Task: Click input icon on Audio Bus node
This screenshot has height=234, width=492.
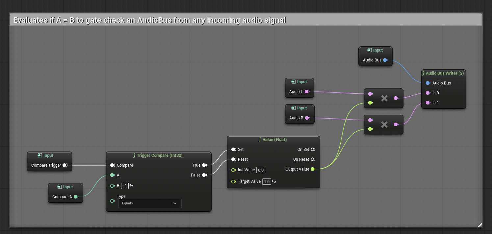Action: point(370,50)
